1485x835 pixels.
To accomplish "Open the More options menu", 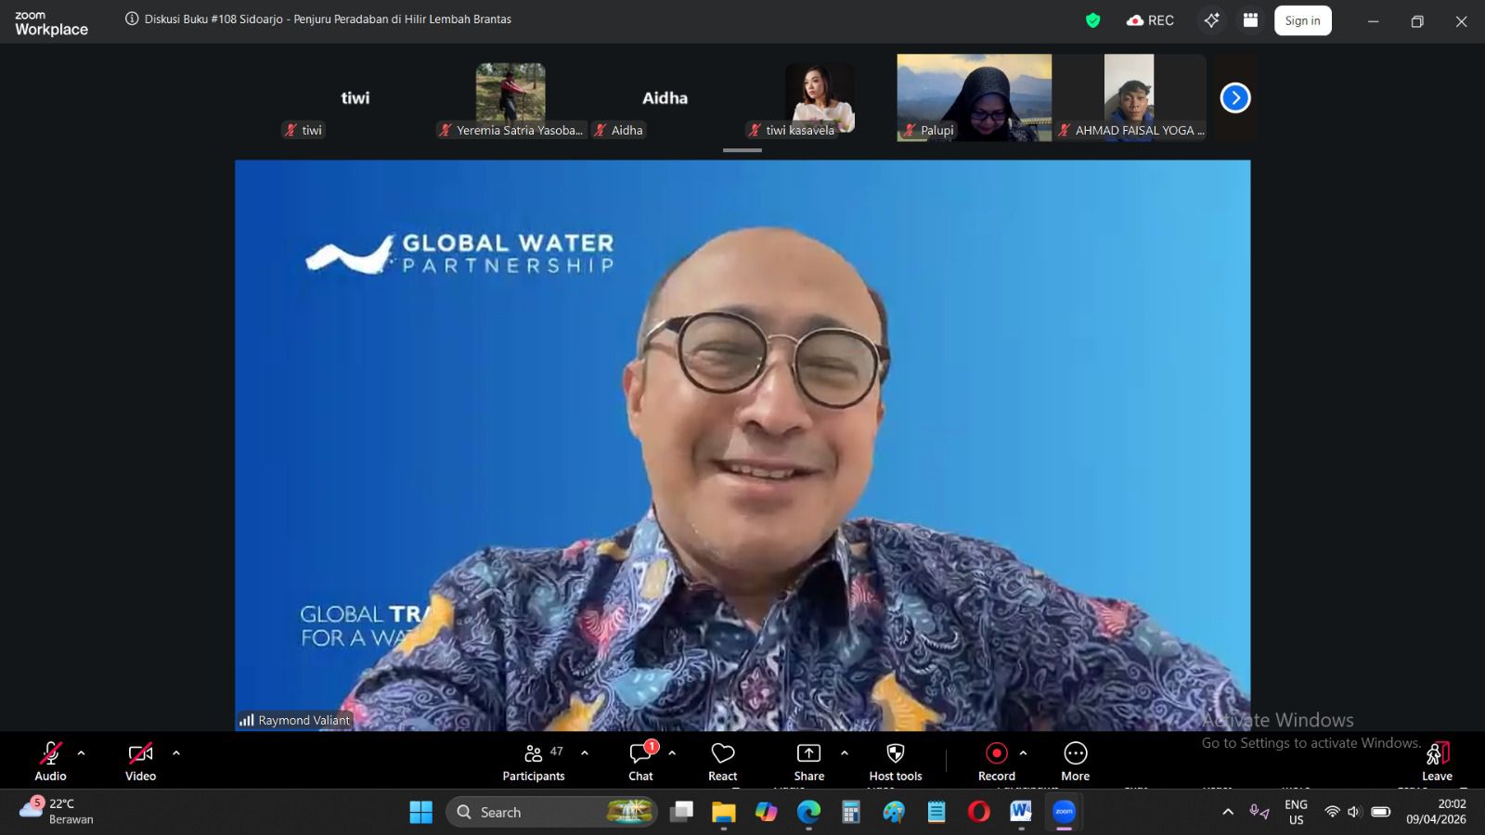I will pos(1075,762).
